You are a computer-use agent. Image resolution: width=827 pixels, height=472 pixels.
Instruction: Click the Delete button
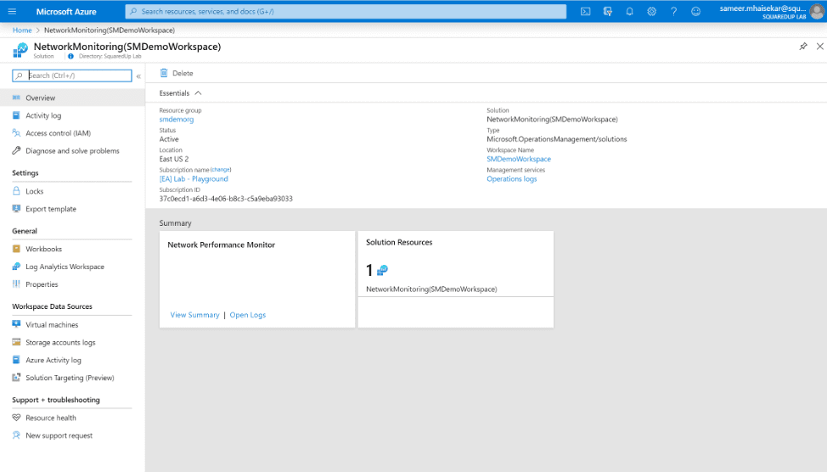pyautogui.click(x=177, y=73)
